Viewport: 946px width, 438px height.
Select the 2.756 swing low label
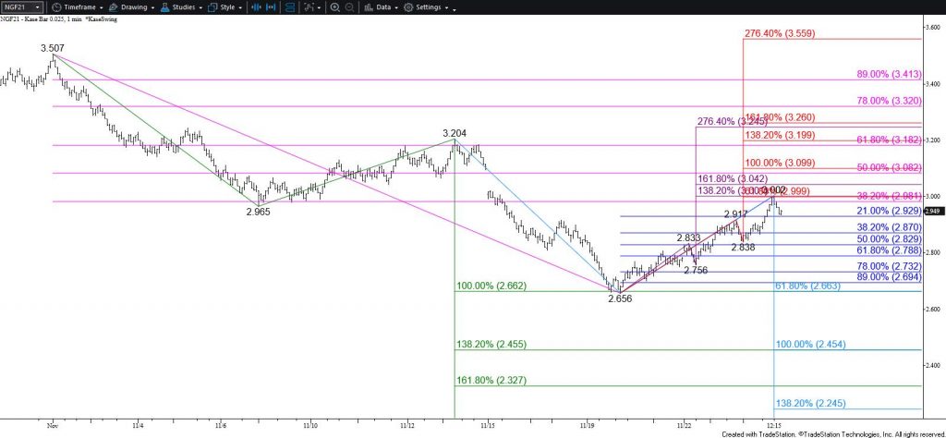click(x=696, y=270)
